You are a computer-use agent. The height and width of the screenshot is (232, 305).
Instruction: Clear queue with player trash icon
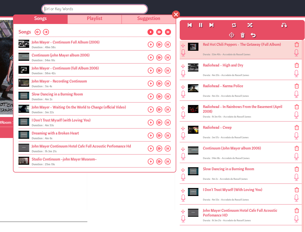[x=243, y=35]
